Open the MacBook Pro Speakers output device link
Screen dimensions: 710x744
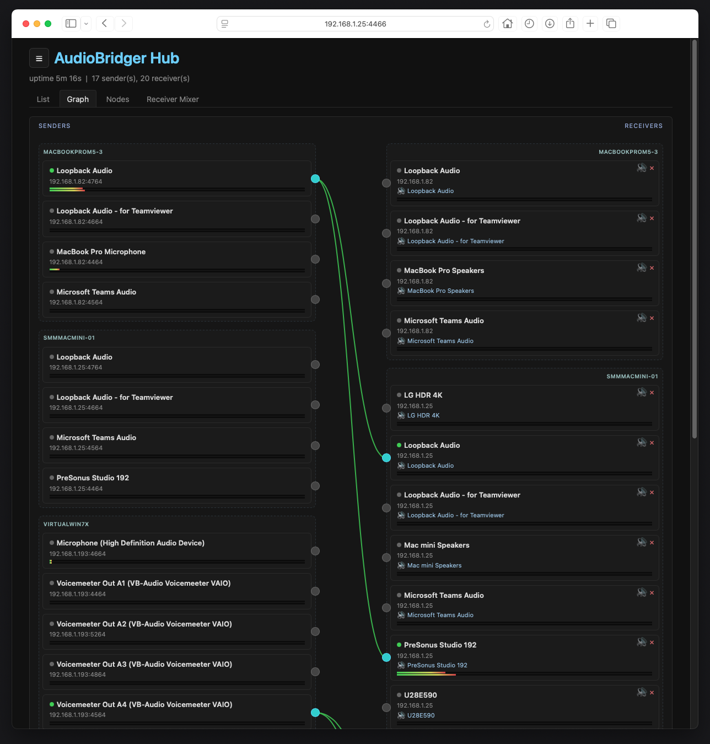(x=440, y=291)
